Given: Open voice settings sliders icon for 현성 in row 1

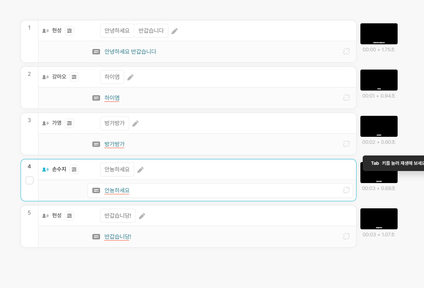Looking at the screenshot, I should pos(69,31).
